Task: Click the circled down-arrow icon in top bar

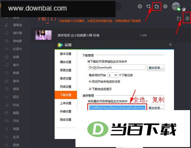Action: coord(165,6)
